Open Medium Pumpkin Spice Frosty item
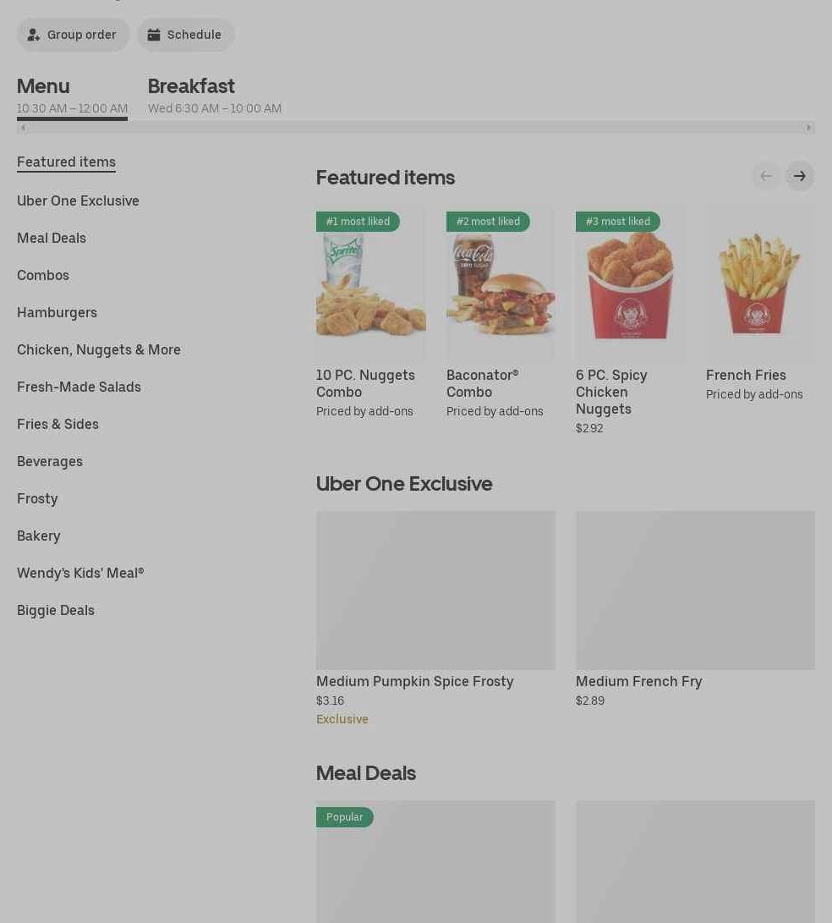 tap(435, 618)
